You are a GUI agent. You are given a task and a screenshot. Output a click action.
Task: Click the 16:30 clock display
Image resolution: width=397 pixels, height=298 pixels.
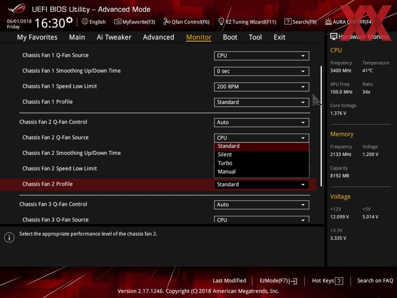pyautogui.click(x=50, y=23)
